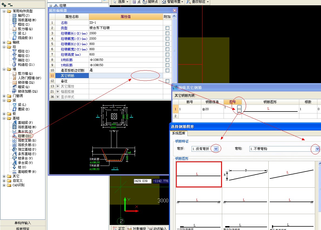
Task: Toggle the 正交 status button
Action: (x=119, y=228)
